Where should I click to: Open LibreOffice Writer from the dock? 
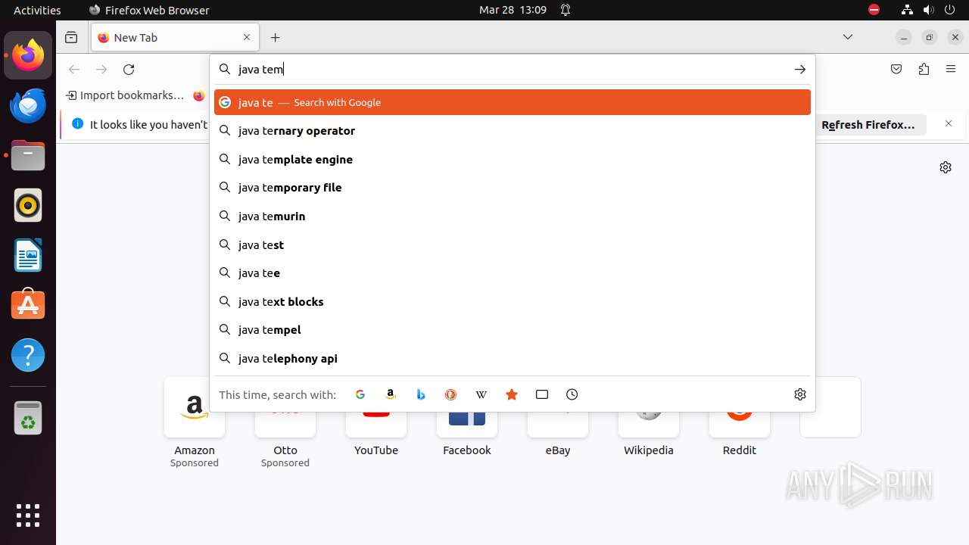click(28, 255)
